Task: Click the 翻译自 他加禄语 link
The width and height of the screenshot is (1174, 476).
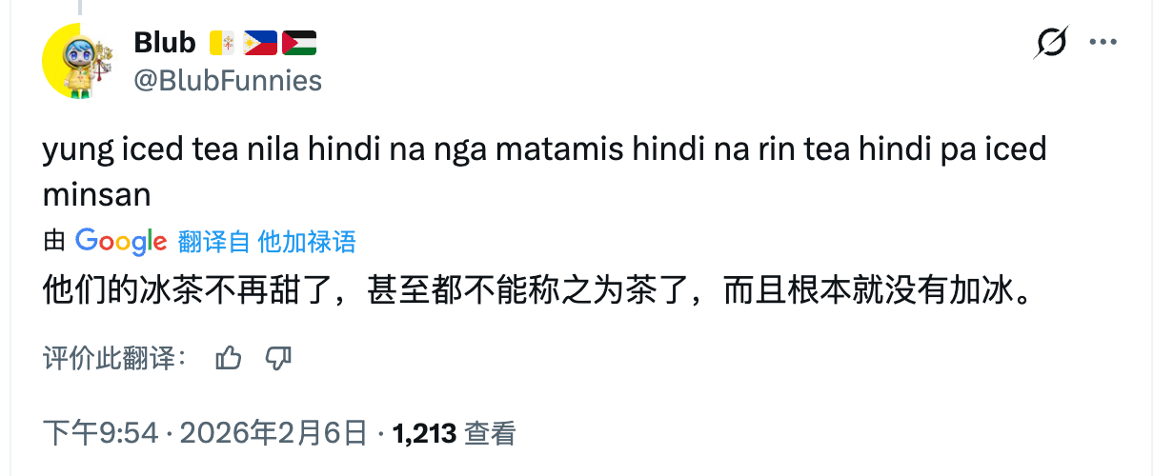Action: point(267,242)
